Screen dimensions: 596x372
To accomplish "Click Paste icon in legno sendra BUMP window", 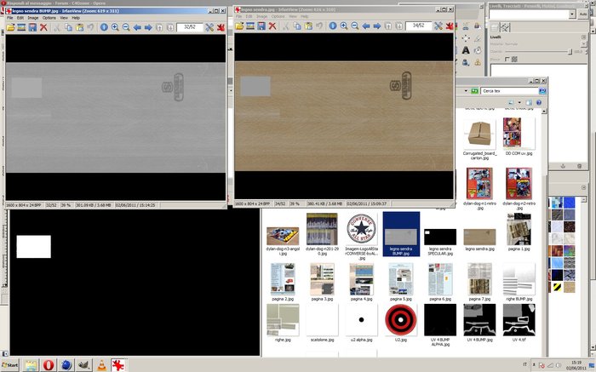I will [79, 27].
